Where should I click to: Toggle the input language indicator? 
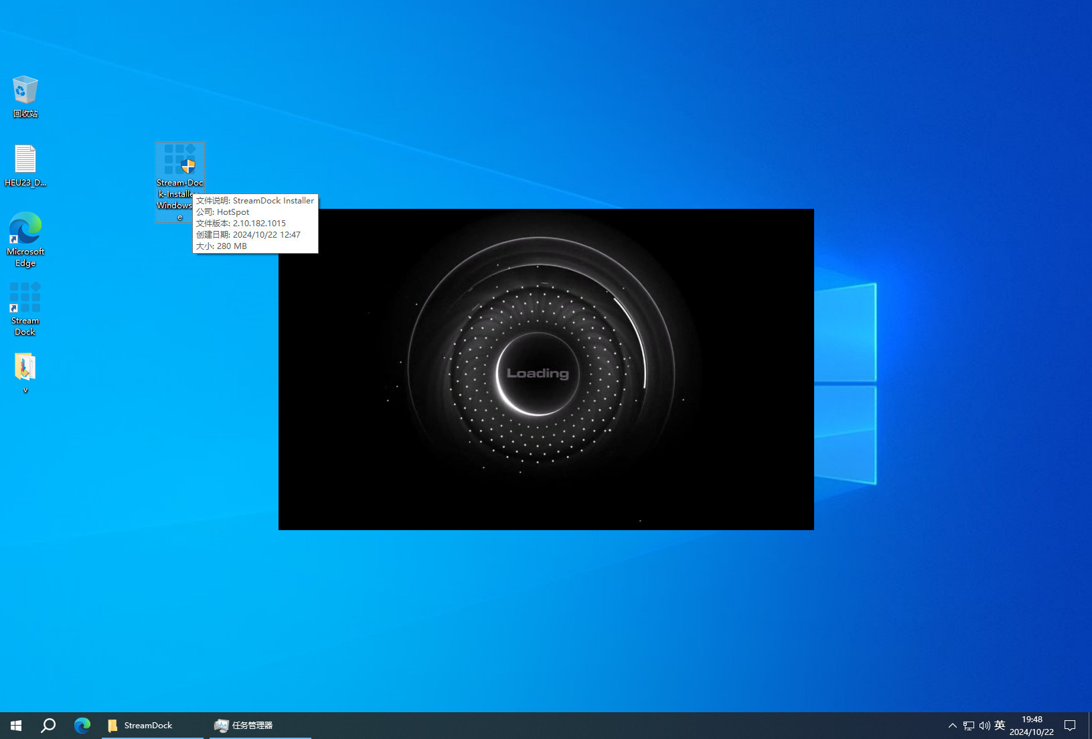1000,726
